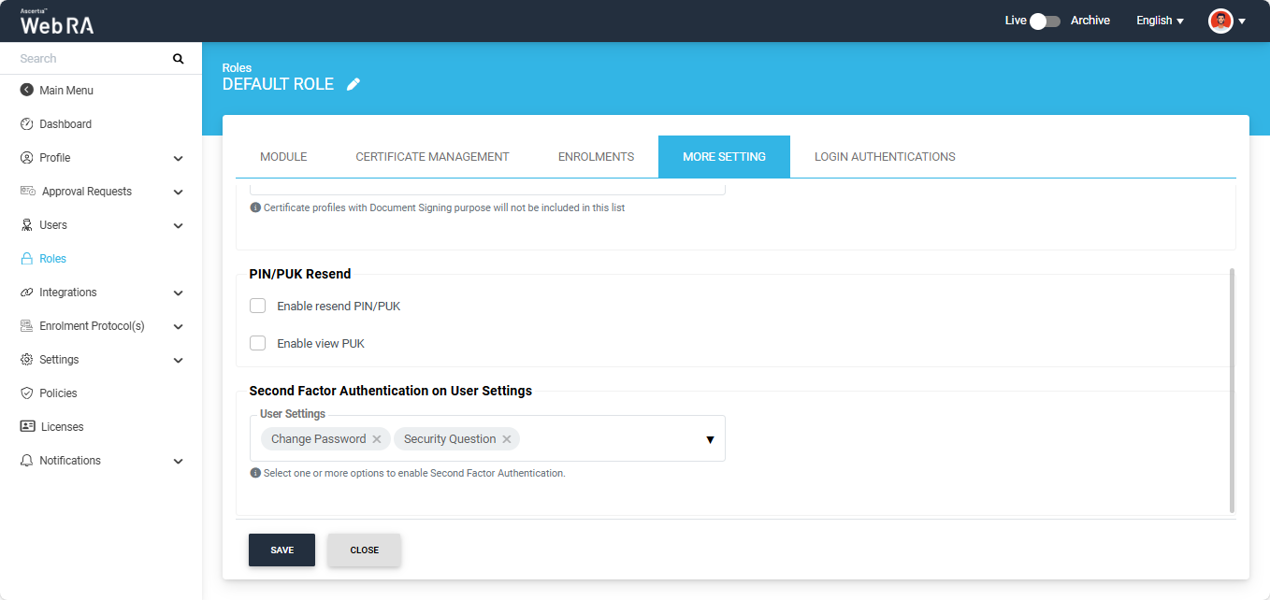Viewport: 1270px width, 600px height.
Task: Expand the Enrolment Protocol(s) menu
Action: [x=178, y=327]
